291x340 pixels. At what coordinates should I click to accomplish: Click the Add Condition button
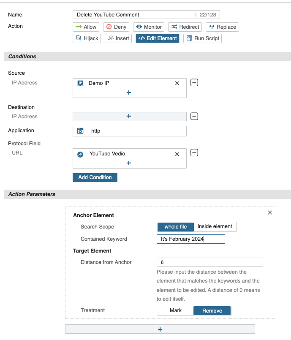[95, 177]
